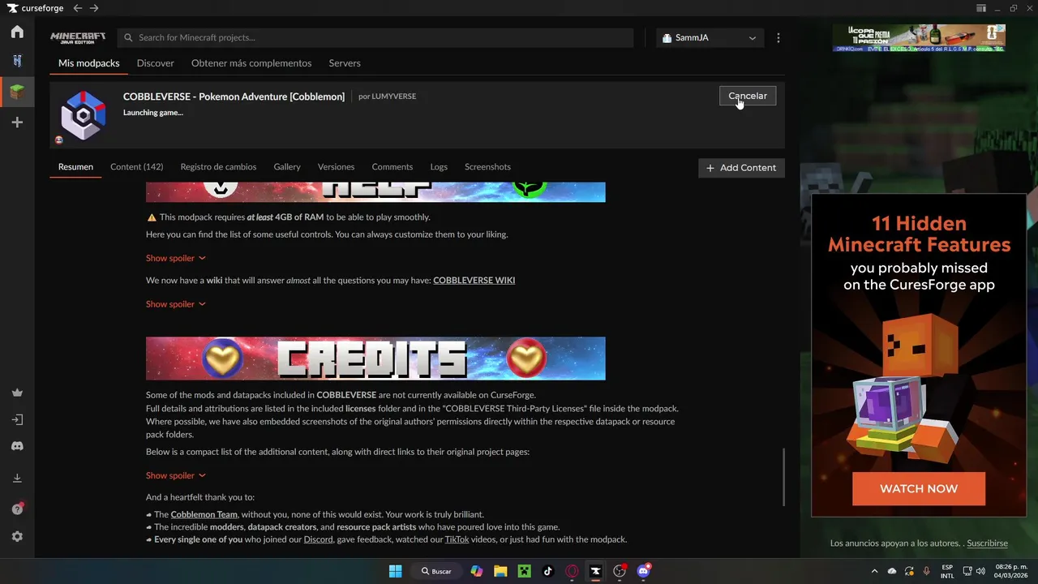Viewport: 1038px width, 584px height.
Task: Focus the Search for Minecraft projects field
Action: (x=375, y=38)
